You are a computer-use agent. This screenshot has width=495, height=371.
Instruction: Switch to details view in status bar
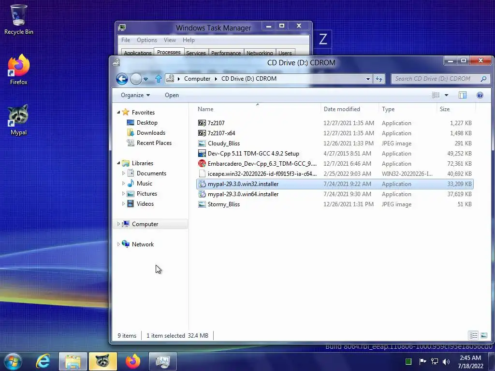click(474, 335)
